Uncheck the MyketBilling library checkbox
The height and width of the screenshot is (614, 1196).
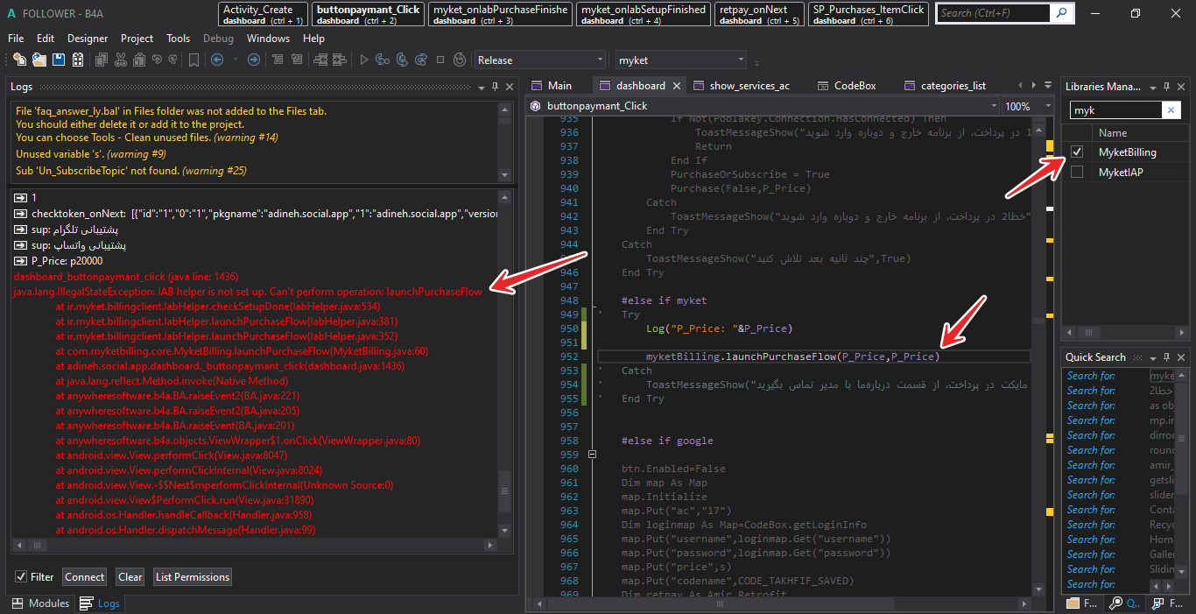(1076, 152)
